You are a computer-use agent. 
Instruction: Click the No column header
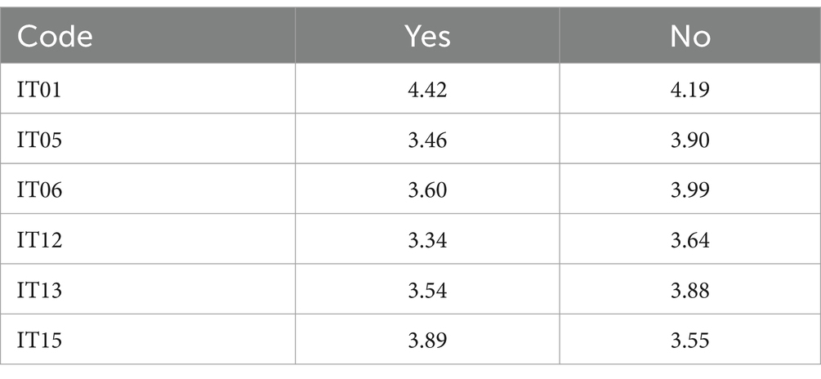pos(690,37)
